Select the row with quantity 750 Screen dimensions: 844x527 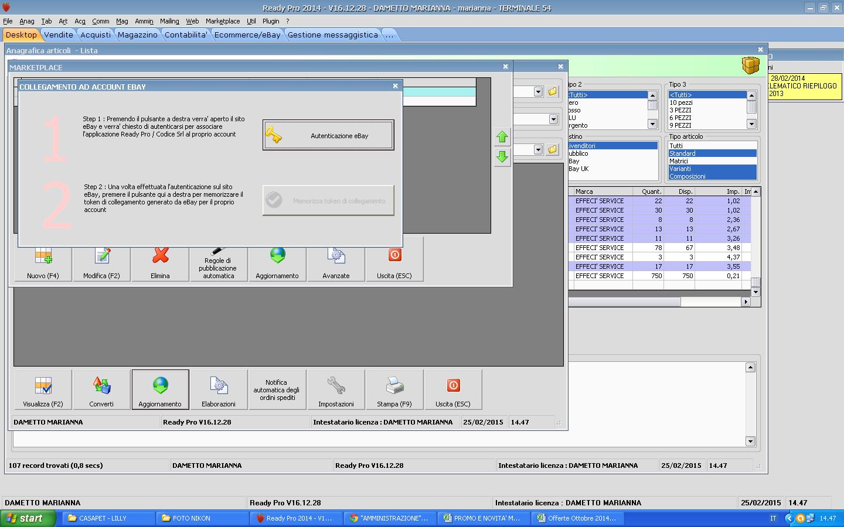click(659, 276)
